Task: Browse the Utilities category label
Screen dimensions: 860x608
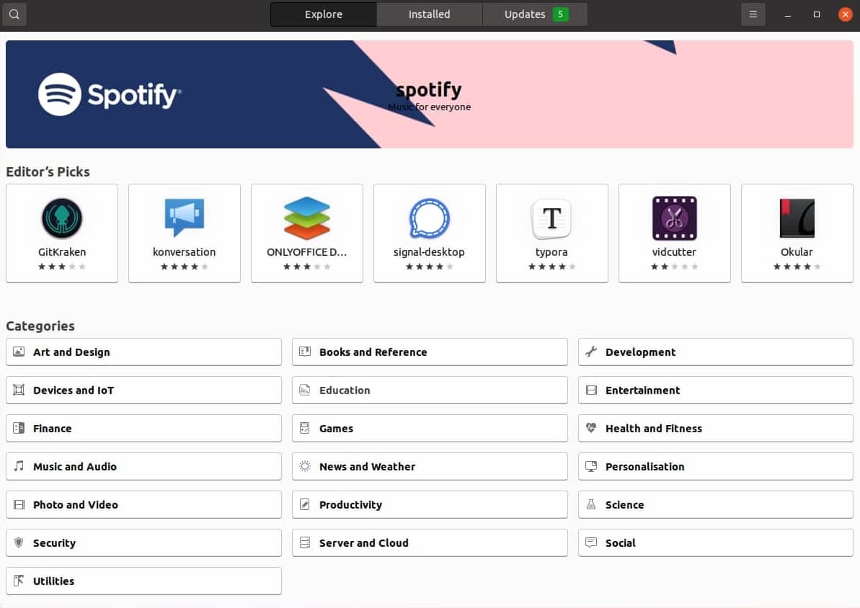Action: coord(54,581)
